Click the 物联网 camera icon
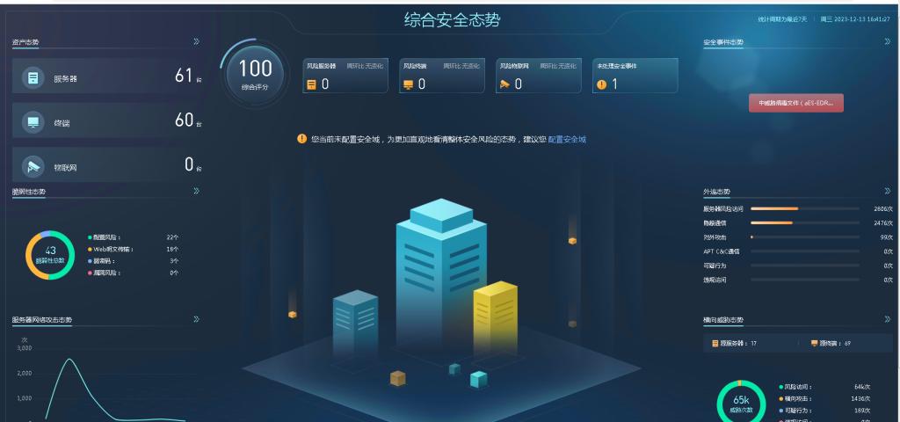Image resolution: width=900 pixels, height=422 pixels. 33,166
